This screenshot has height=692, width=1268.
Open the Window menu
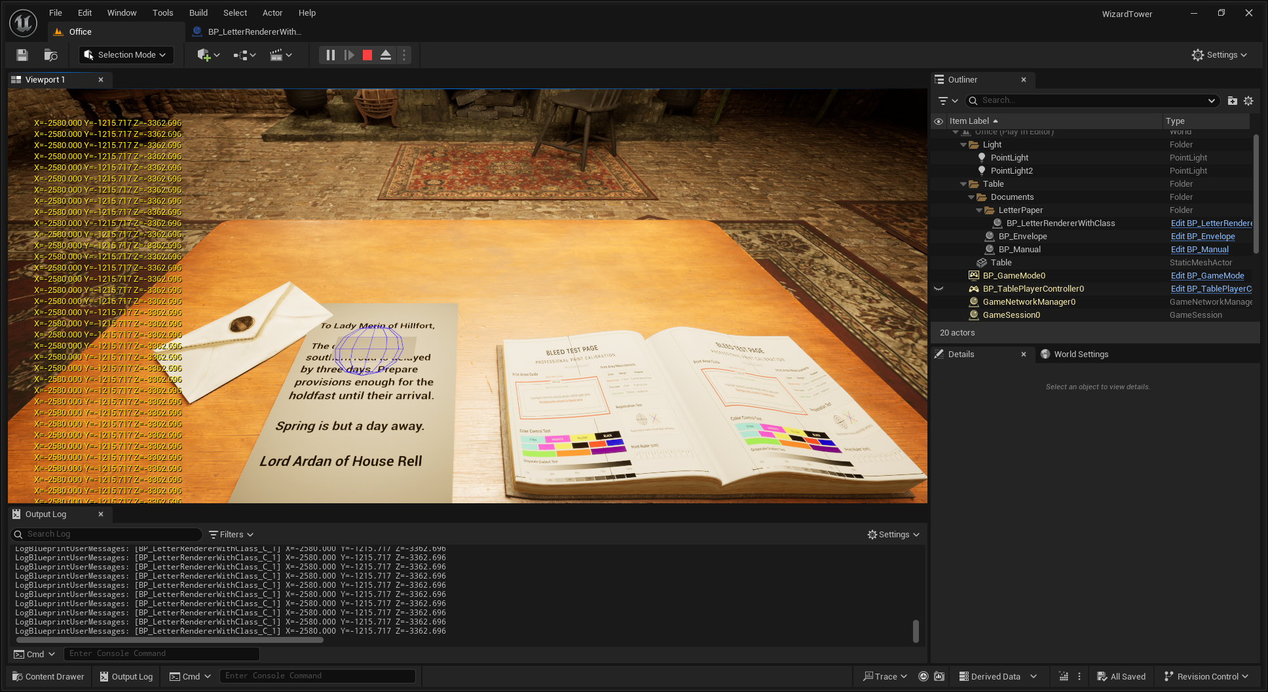click(122, 12)
